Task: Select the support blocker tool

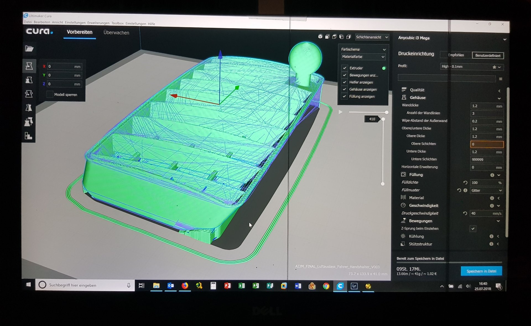Action: (29, 136)
